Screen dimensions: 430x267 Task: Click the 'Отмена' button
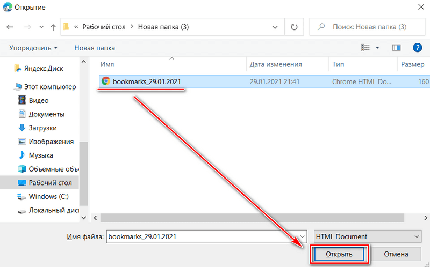396,254
